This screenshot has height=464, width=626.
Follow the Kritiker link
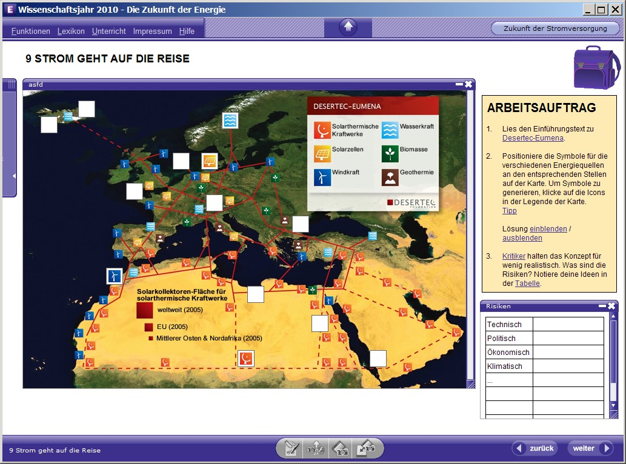[x=514, y=256]
